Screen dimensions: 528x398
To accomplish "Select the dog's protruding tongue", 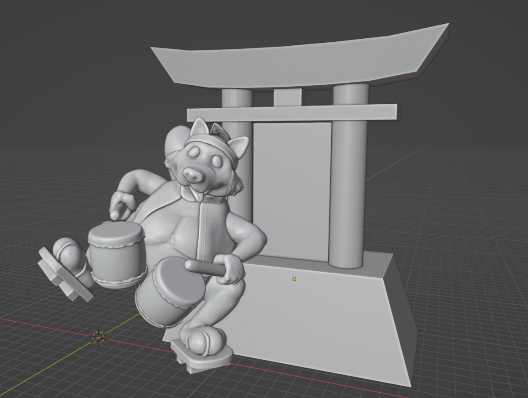I will 198,195.
